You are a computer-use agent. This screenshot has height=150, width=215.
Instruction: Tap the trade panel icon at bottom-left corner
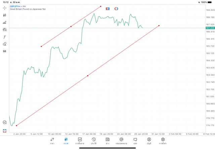[5, 131]
